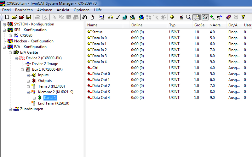252x157 pixels.
Task: Sort by the Typ column header
Action: (x=180, y=25)
